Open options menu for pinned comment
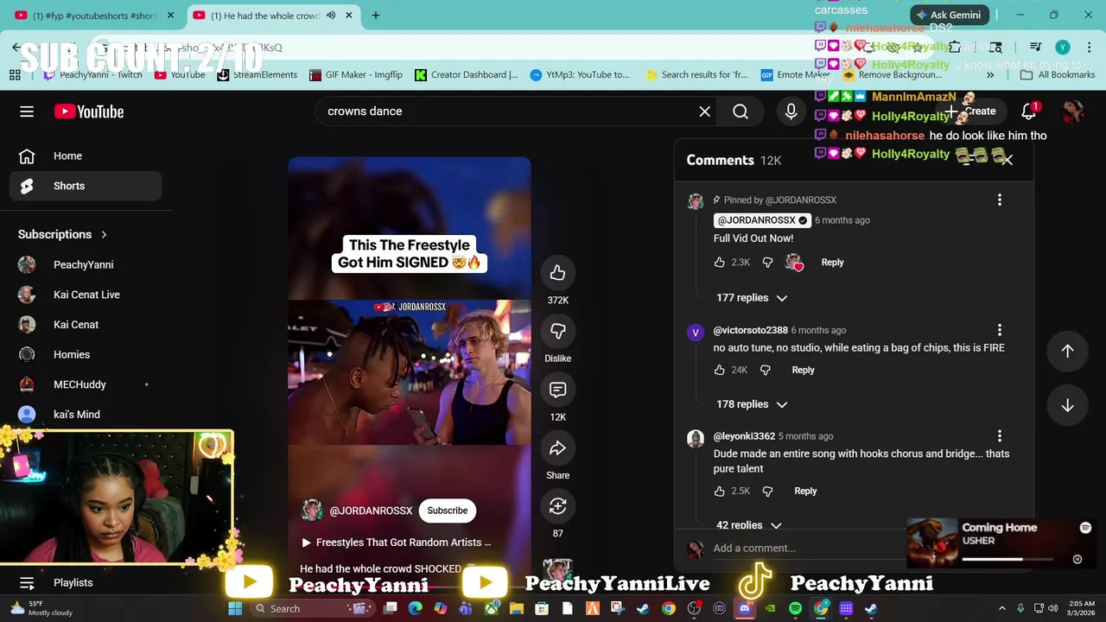 (x=1000, y=200)
